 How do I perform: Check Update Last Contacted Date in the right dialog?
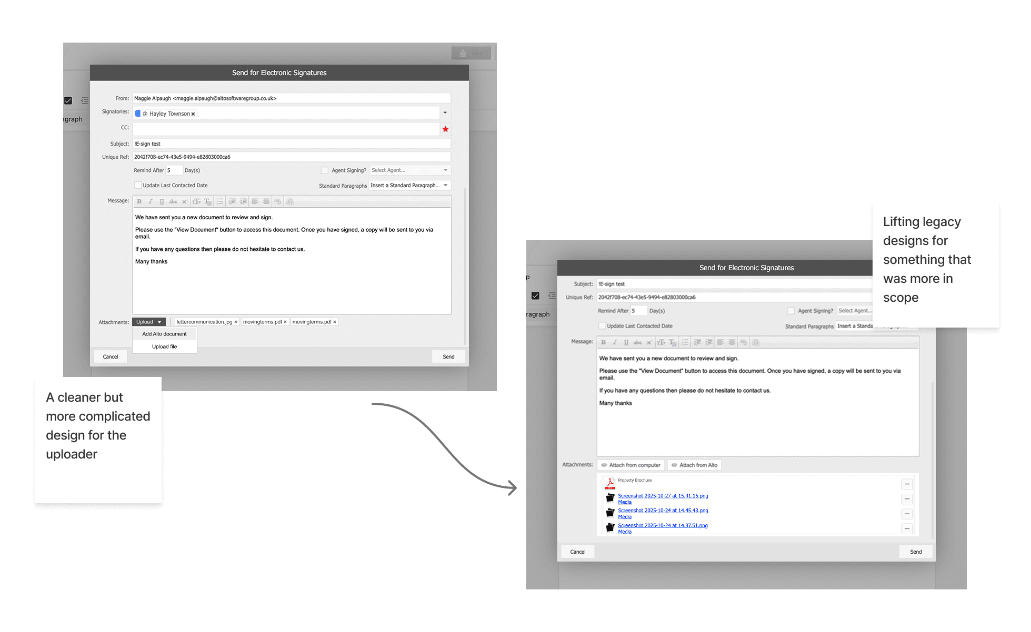coord(602,326)
